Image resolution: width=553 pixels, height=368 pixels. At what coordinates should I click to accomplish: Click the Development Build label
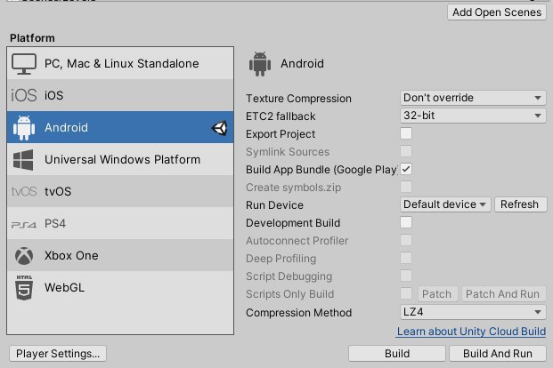[293, 223]
